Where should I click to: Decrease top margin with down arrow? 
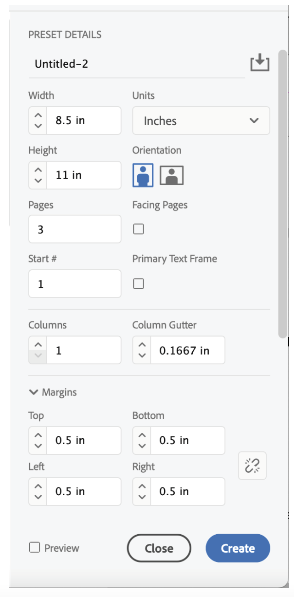coord(38,445)
